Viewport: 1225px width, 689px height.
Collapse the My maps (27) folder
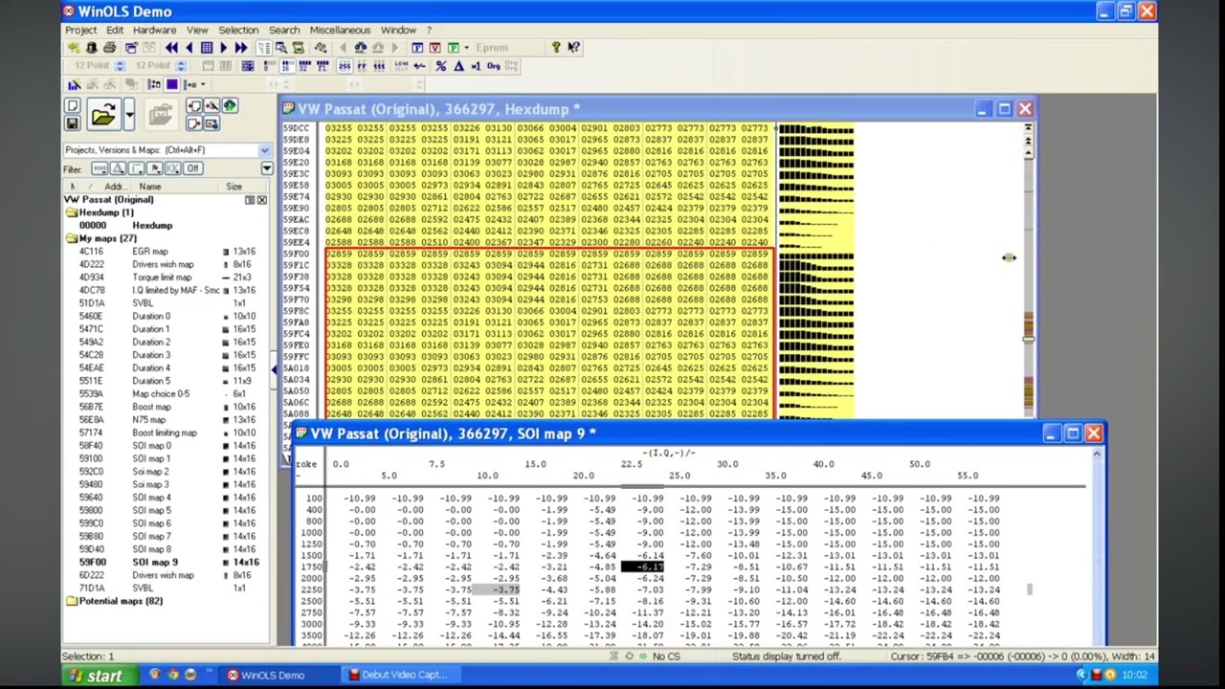pyautogui.click(x=72, y=238)
